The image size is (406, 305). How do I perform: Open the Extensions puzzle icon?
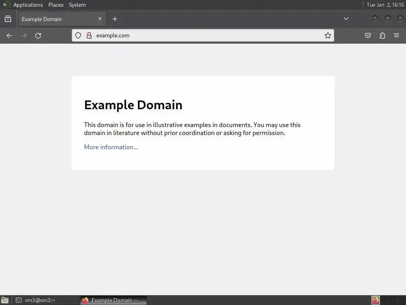pos(382,35)
